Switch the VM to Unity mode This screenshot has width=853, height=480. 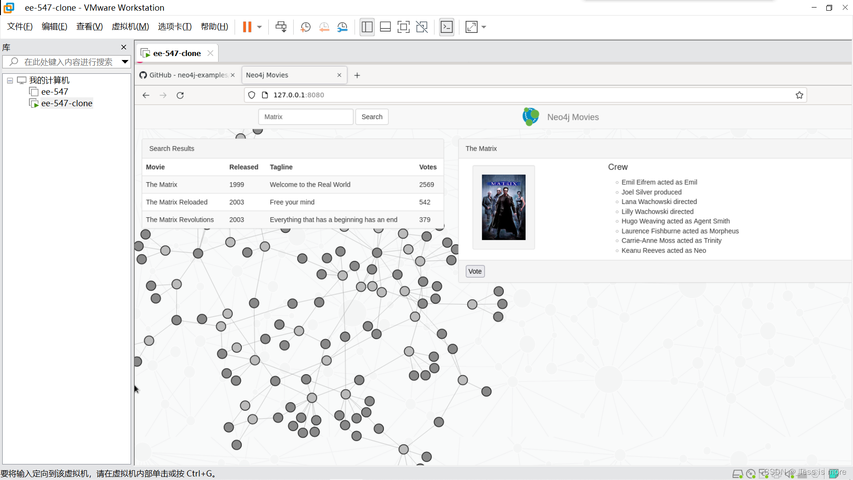pyautogui.click(x=422, y=27)
